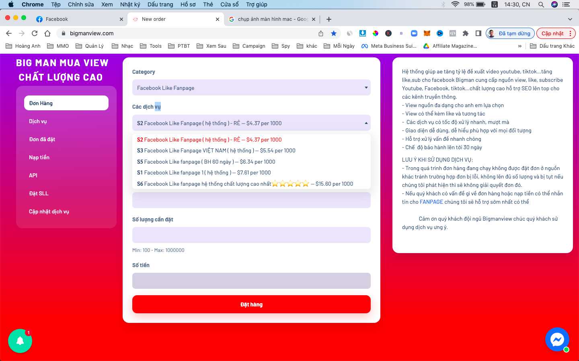Go to the browser home page
This screenshot has width=579, height=361.
tap(47, 33)
